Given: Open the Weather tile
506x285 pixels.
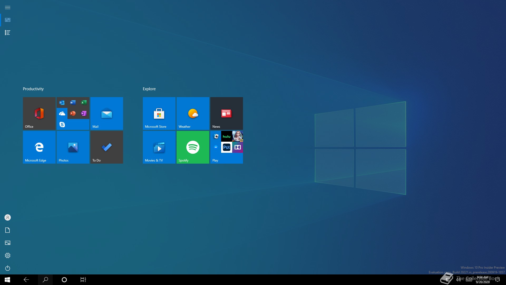Looking at the screenshot, I should [193, 113].
